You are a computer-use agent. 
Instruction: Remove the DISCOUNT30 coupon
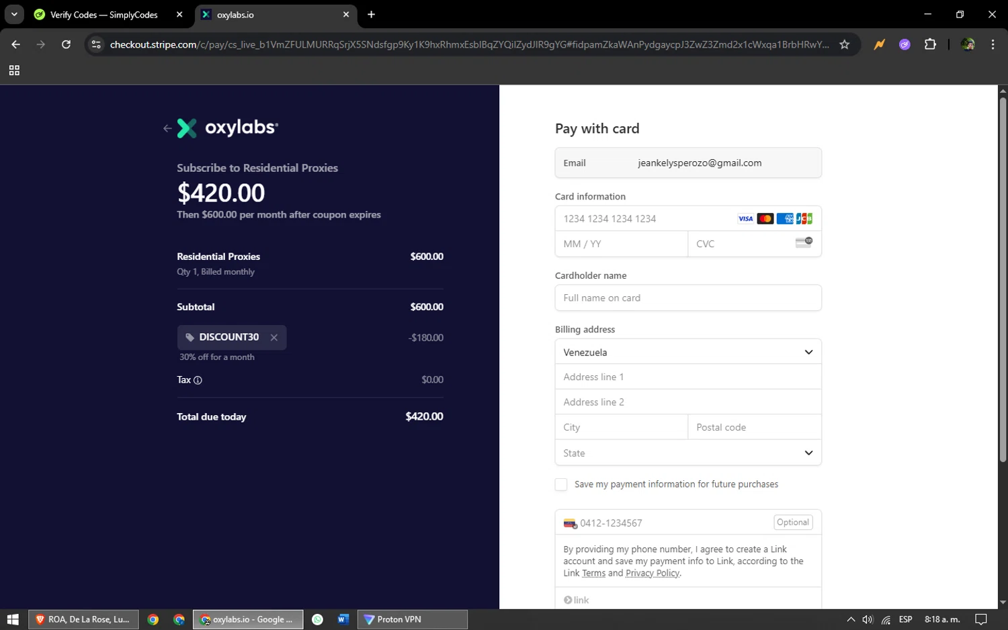[x=274, y=338]
